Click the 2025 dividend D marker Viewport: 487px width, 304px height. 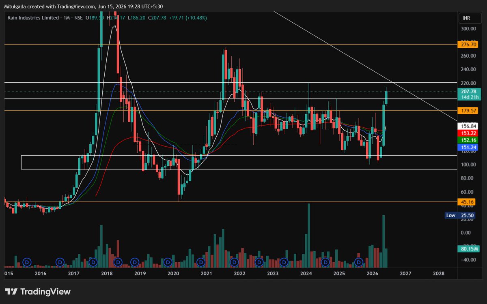pos(358,262)
